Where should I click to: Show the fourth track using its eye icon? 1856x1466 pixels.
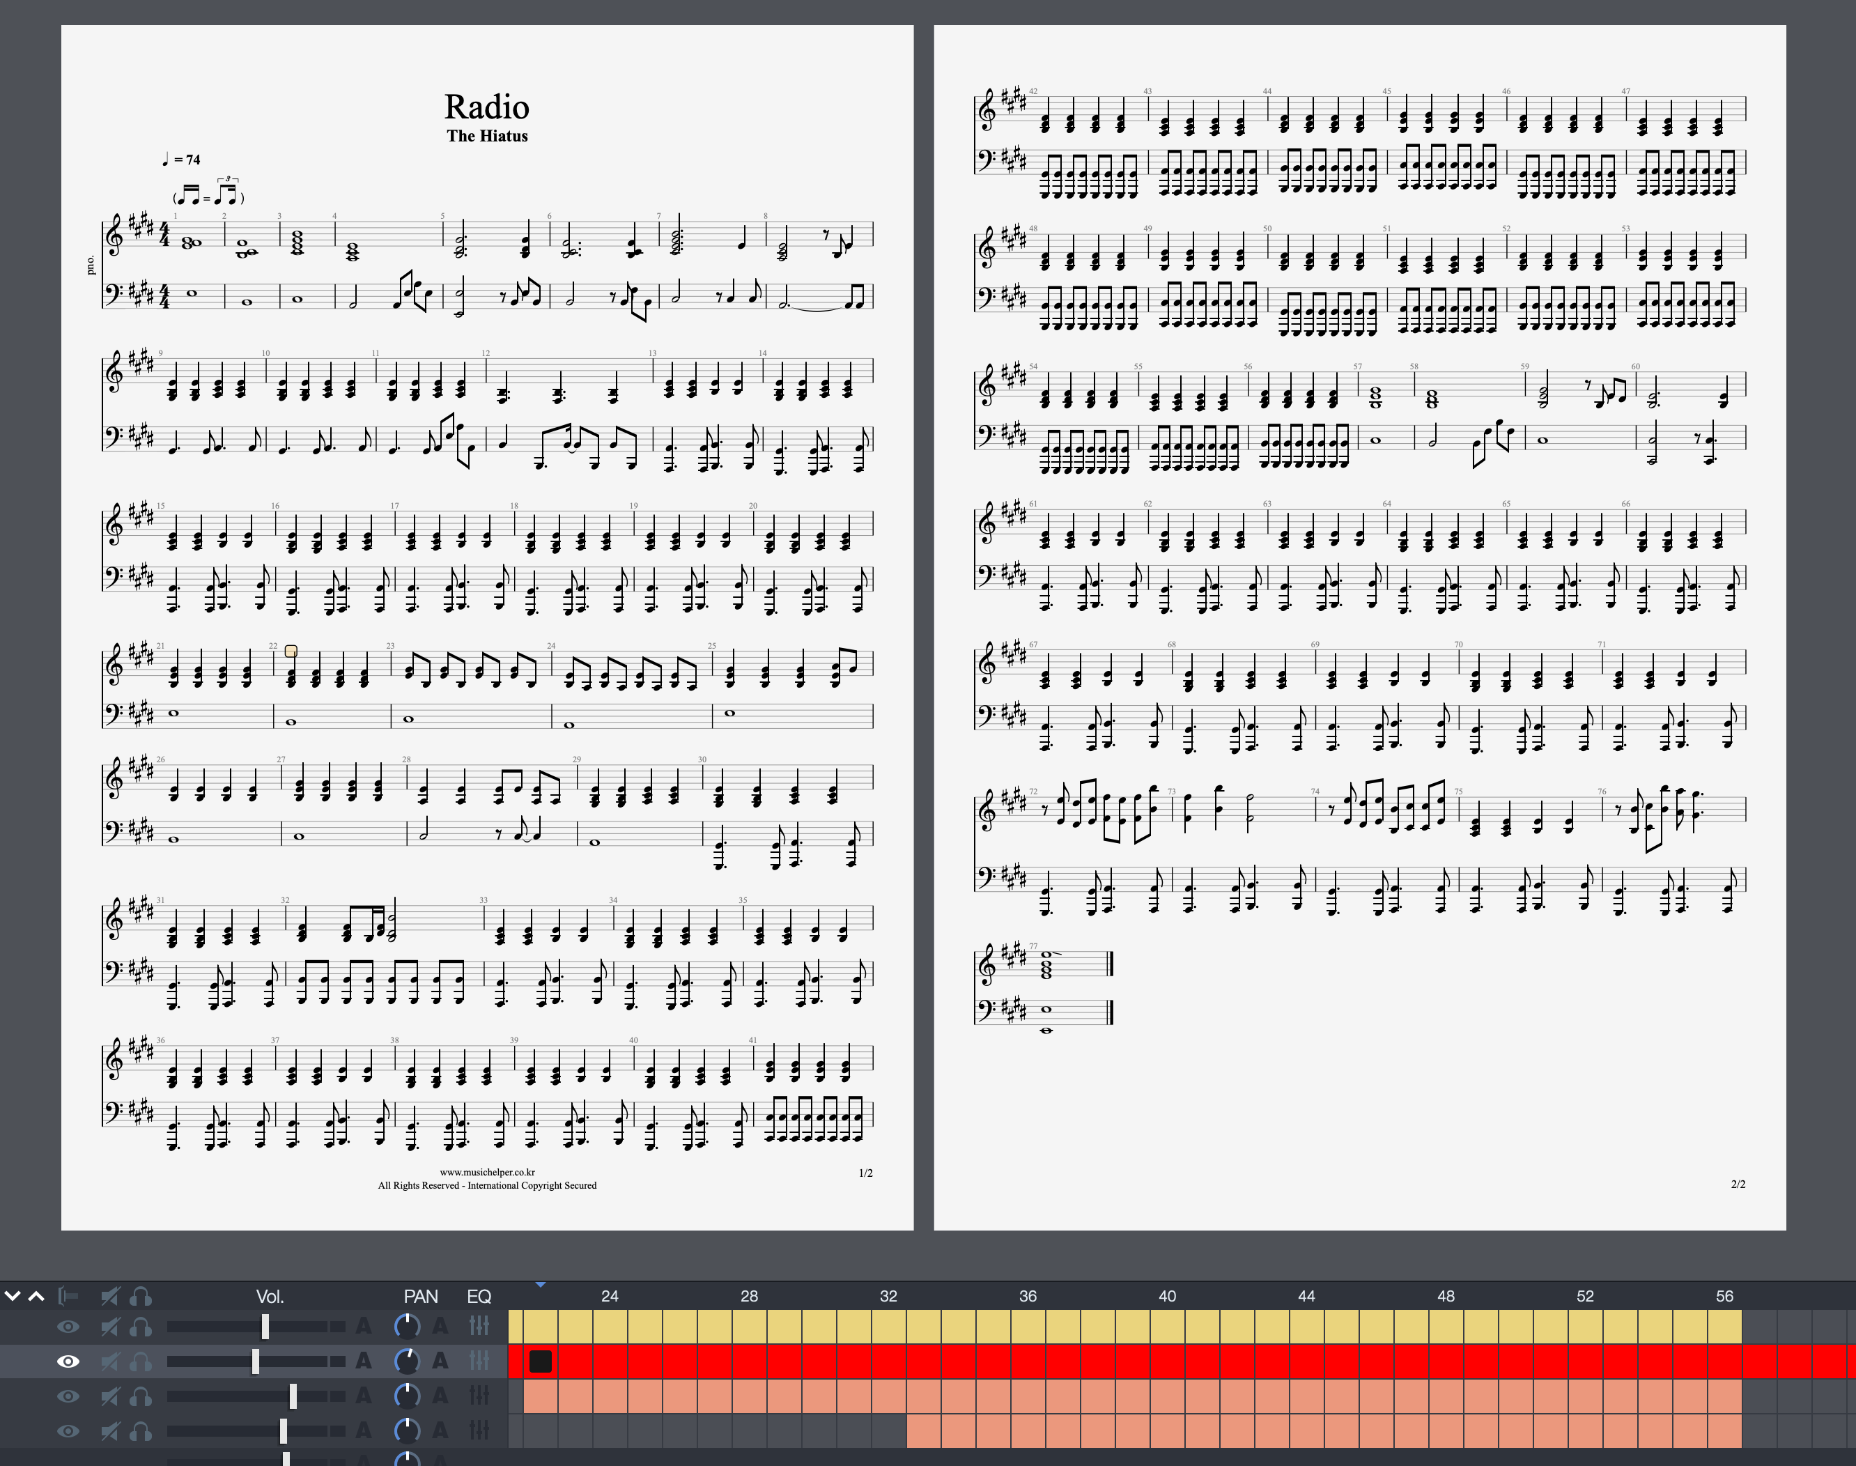68,1430
